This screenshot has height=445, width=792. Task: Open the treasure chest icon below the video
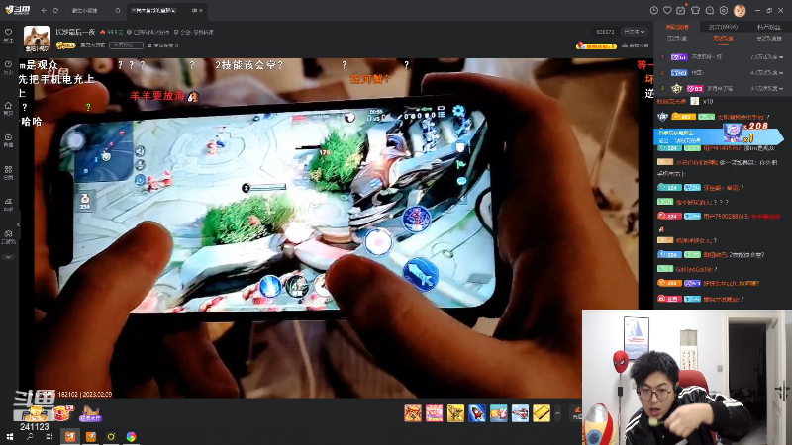tap(62, 412)
